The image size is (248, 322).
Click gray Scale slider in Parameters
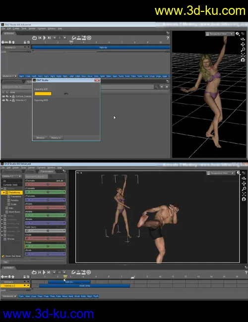pyautogui.click(x=45, y=231)
